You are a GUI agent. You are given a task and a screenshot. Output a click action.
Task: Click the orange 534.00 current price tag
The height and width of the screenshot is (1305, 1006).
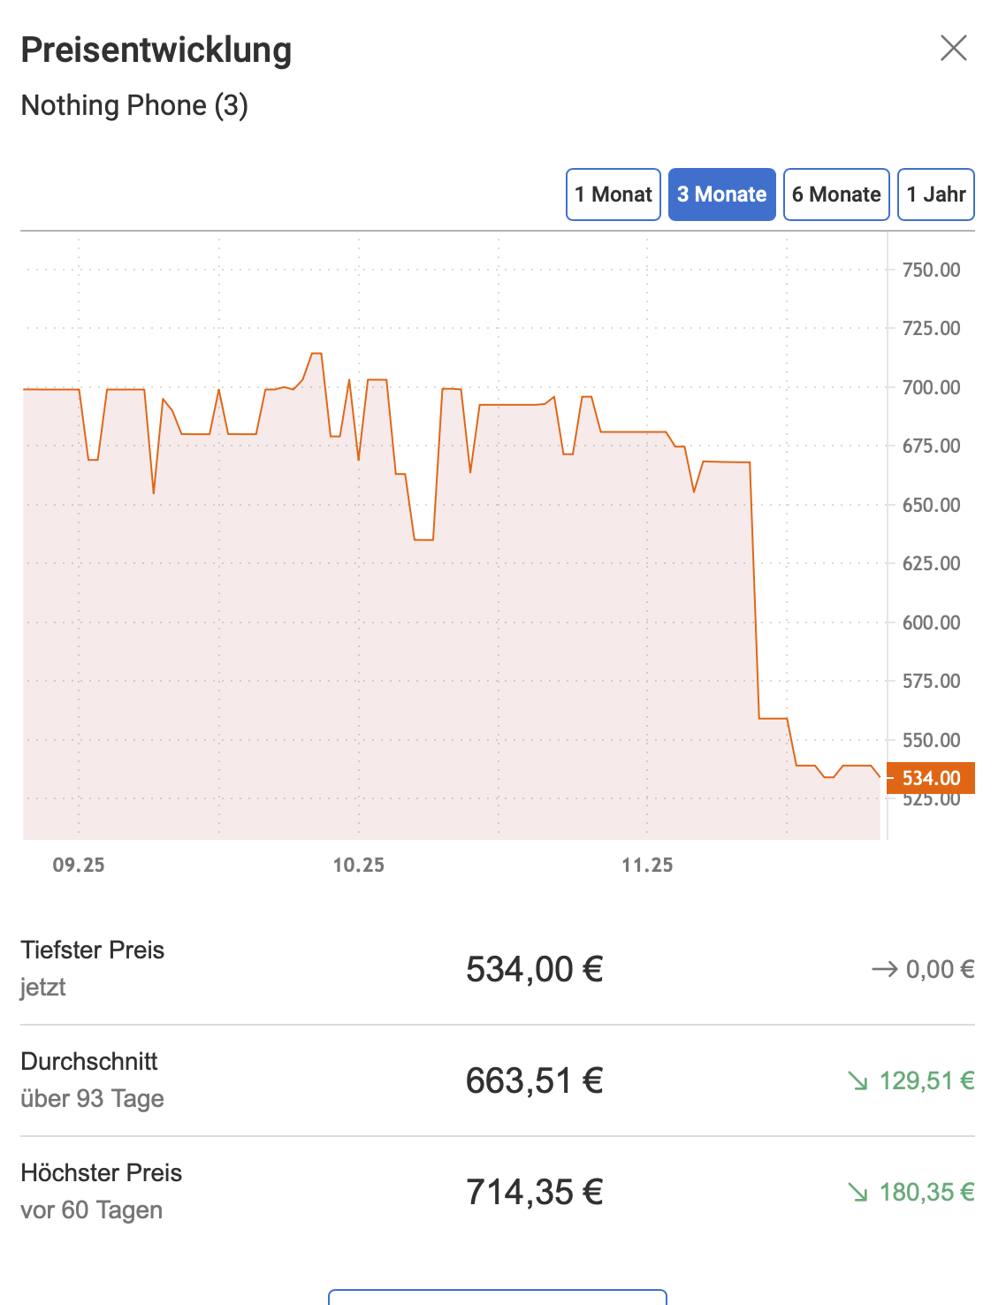click(x=930, y=778)
